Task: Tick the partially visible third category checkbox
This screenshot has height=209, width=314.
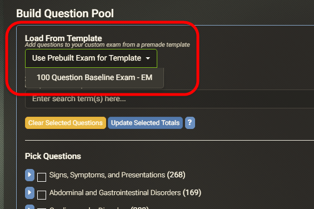Action: point(42,208)
